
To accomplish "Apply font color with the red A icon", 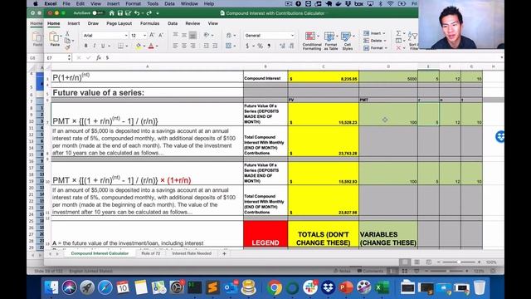I will [151, 46].
